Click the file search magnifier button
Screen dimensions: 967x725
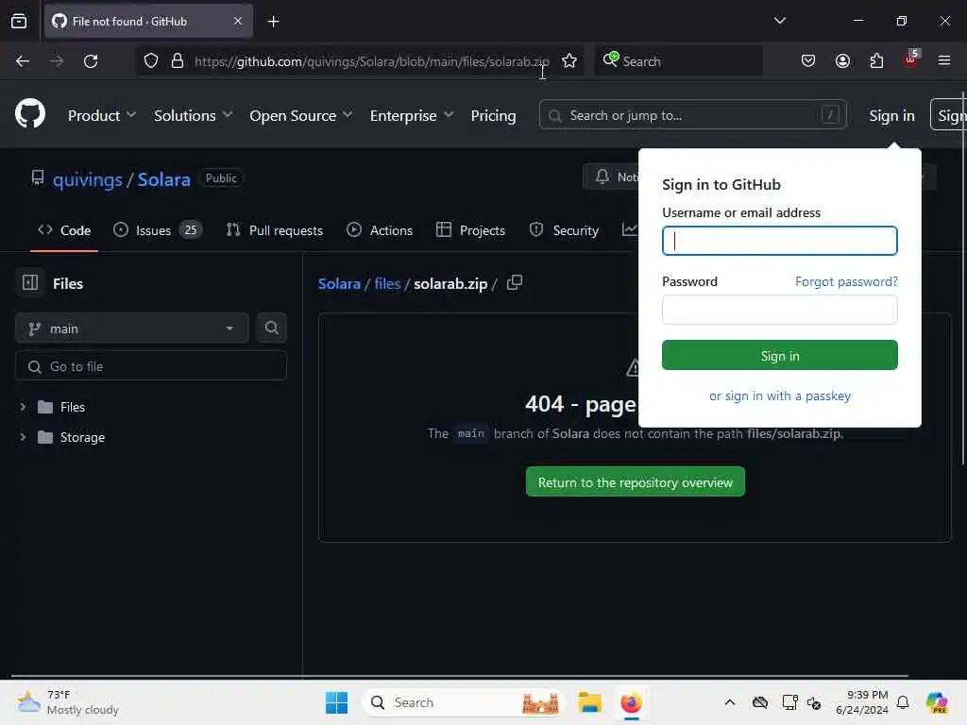tap(271, 328)
